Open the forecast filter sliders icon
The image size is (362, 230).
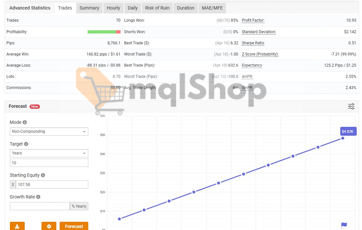[x=351, y=106]
